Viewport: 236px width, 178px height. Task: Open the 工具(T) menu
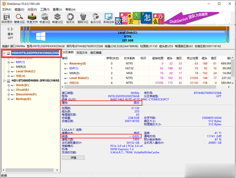tap(45, 10)
